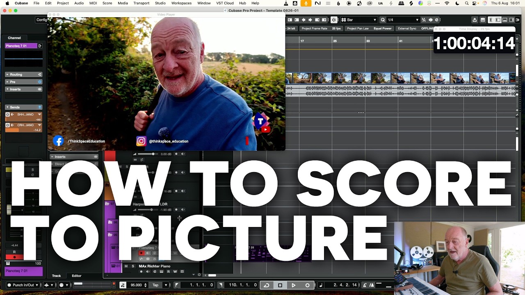Toggle pre/post fader on CRH...IANO send
The height and width of the screenshot is (295, 525).
pos(13,125)
